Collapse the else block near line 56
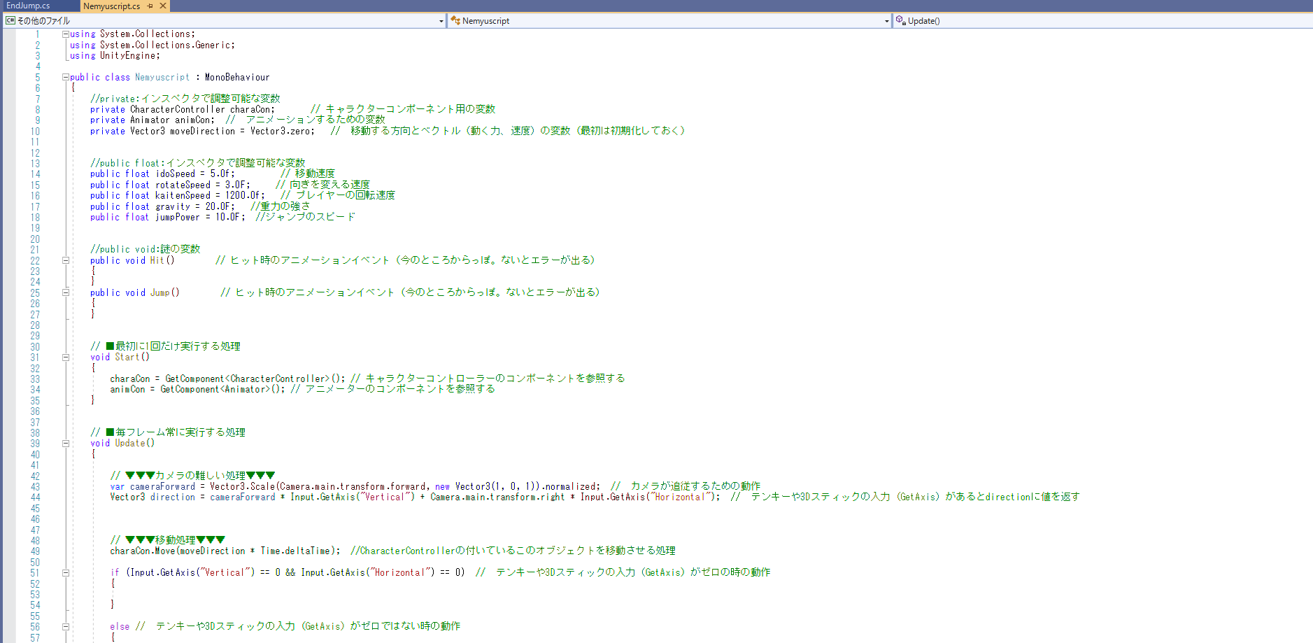This screenshot has width=1313, height=643. [66, 626]
